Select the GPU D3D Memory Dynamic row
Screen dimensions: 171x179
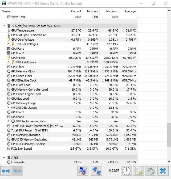[69, 144]
